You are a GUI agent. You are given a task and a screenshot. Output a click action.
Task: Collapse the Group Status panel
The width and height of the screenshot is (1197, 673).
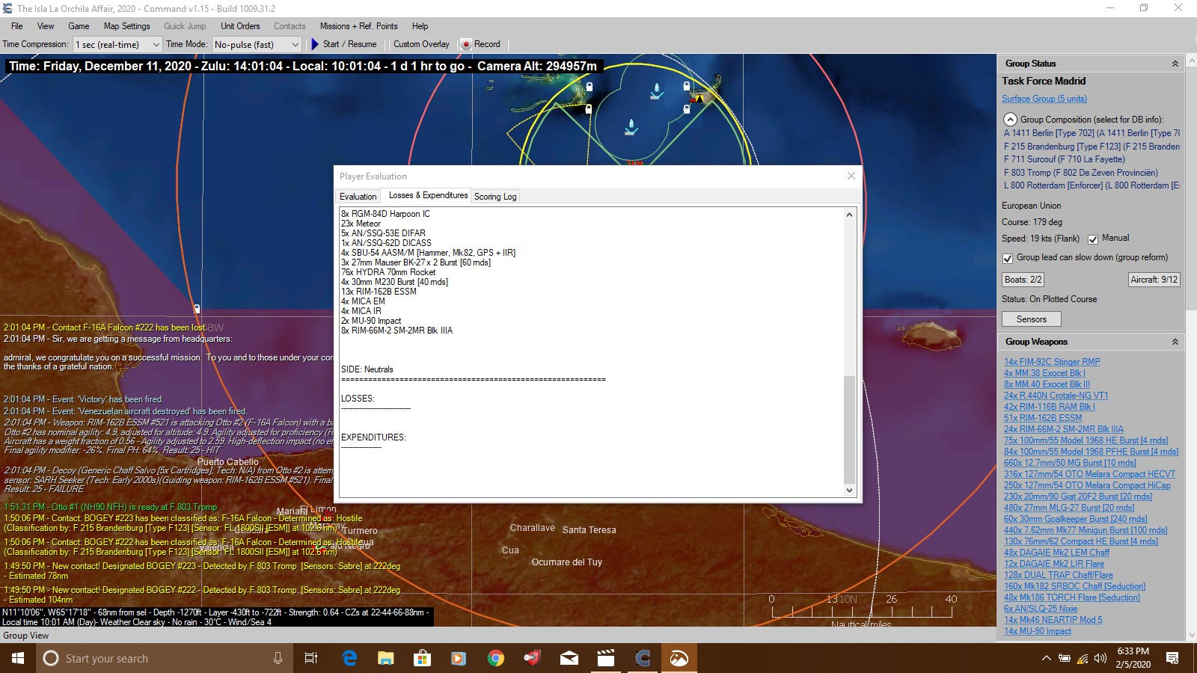coord(1175,64)
